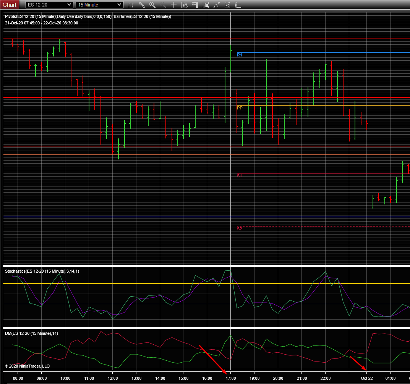
Task: Open the bar type chart style icon
Action: (131, 5)
